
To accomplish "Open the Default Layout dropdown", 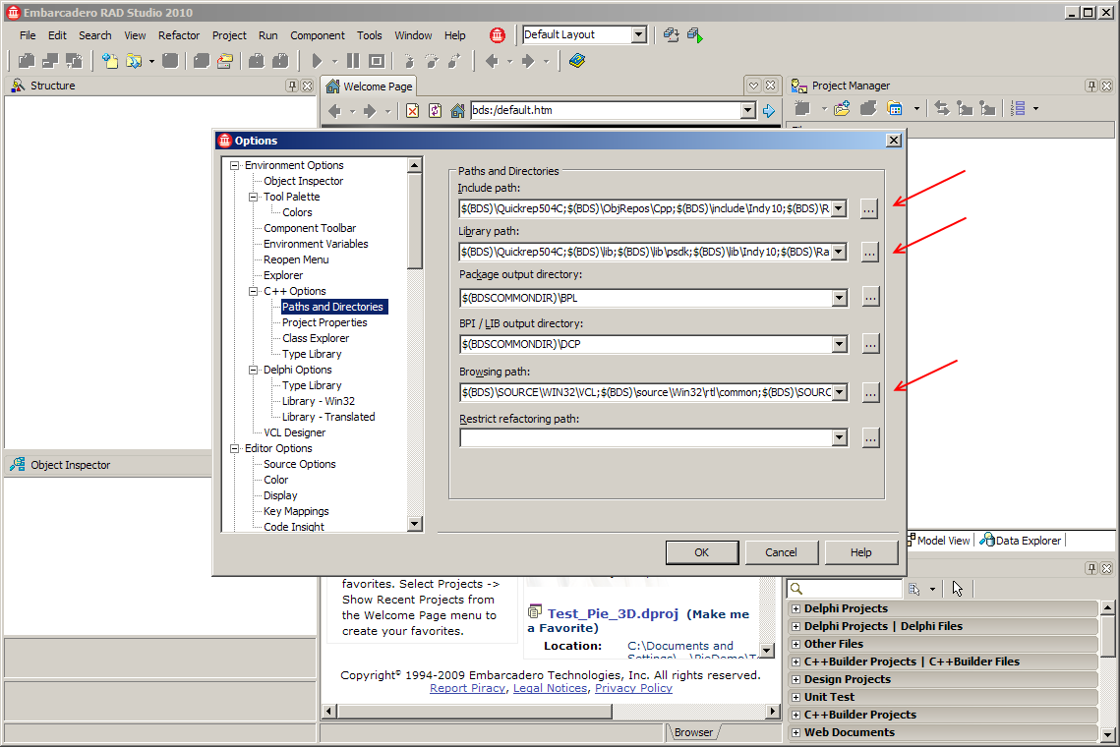I will (x=638, y=34).
